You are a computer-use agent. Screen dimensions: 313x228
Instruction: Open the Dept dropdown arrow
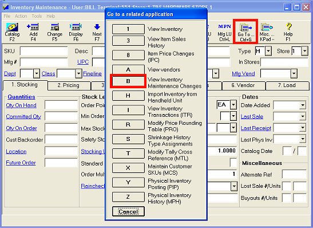tap(37, 73)
